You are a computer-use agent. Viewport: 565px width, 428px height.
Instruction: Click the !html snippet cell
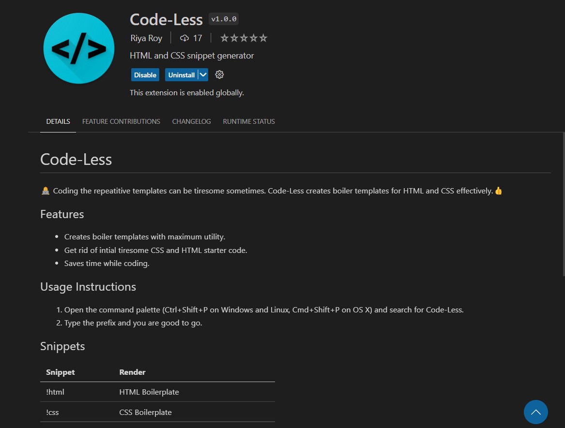55,392
